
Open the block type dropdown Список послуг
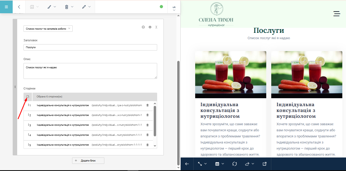[x=48, y=29]
